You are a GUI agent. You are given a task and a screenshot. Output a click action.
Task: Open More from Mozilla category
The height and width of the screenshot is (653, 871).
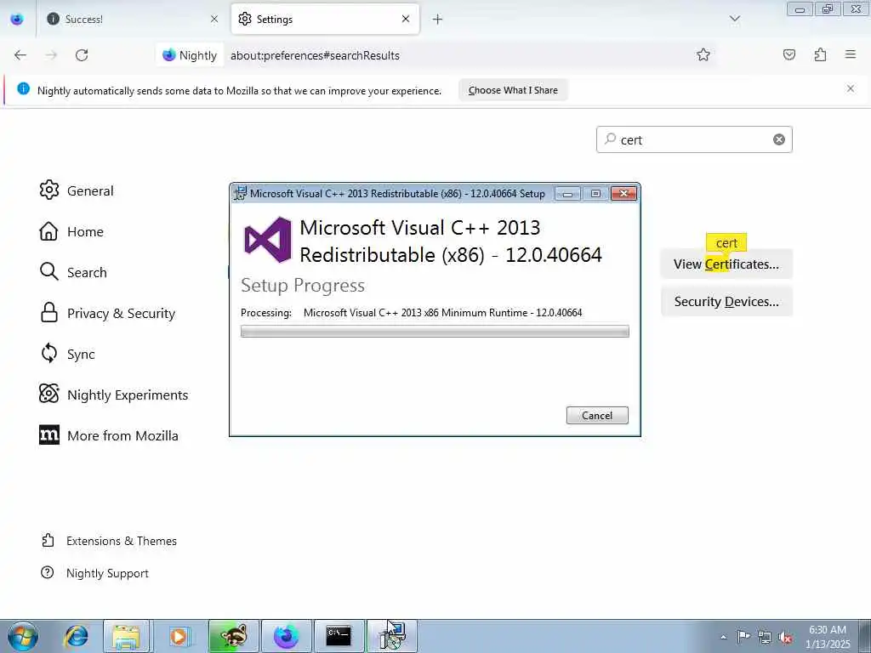click(109, 435)
